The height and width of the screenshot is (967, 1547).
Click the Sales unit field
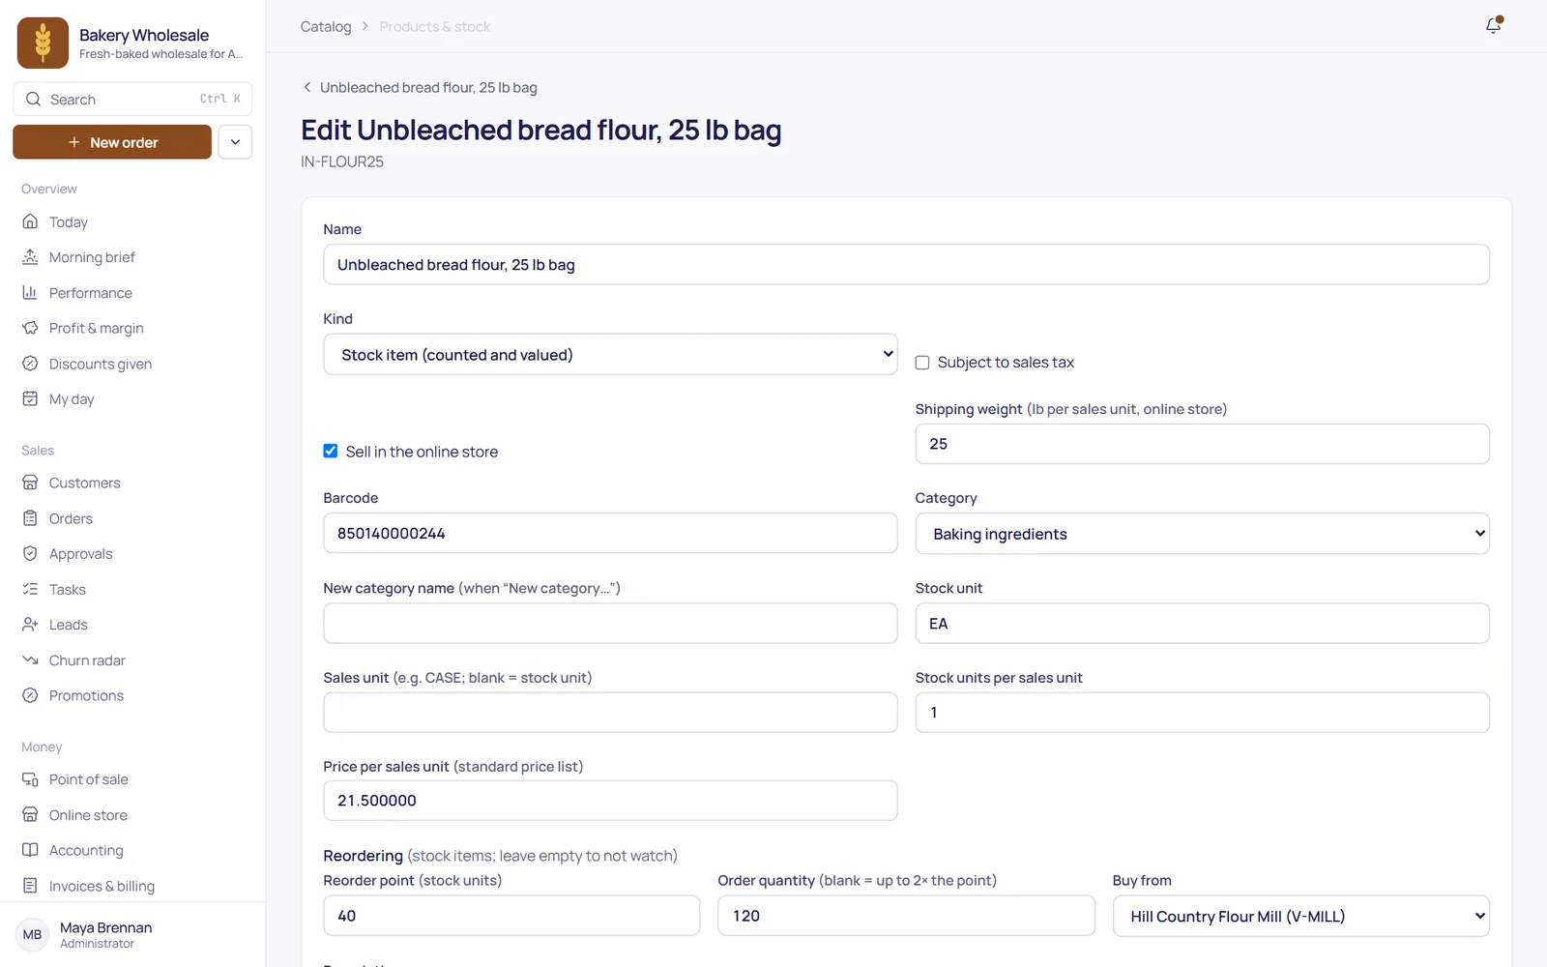(610, 712)
